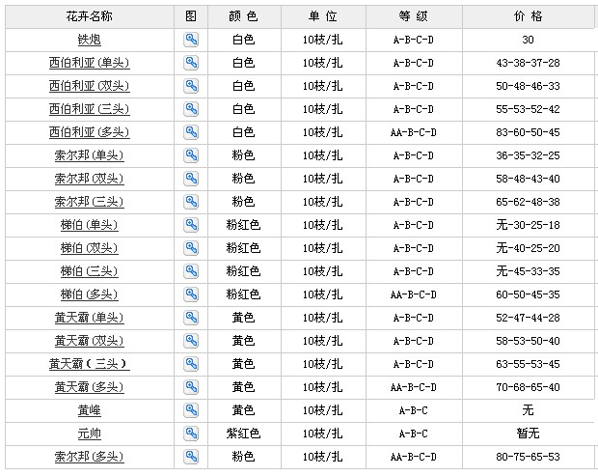The width and height of the screenshot is (598, 476).
Task: Click image icon for 索尔邦(多头)
Action: [x=191, y=456]
